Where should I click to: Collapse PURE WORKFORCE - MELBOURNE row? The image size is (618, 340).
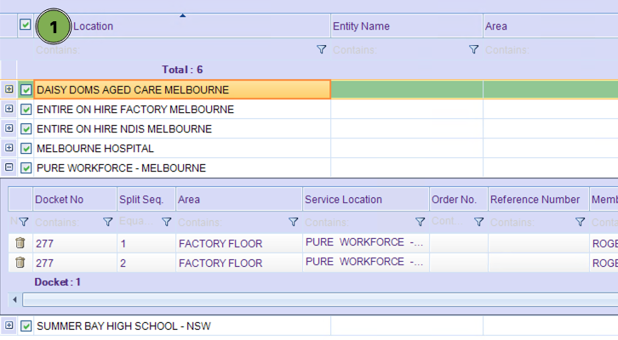point(9,167)
